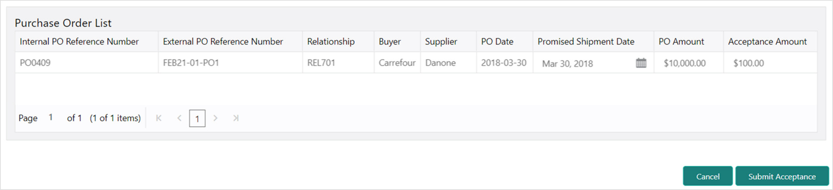Select page number 1 box
Viewport: 833px width, 190px height.
click(197, 118)
